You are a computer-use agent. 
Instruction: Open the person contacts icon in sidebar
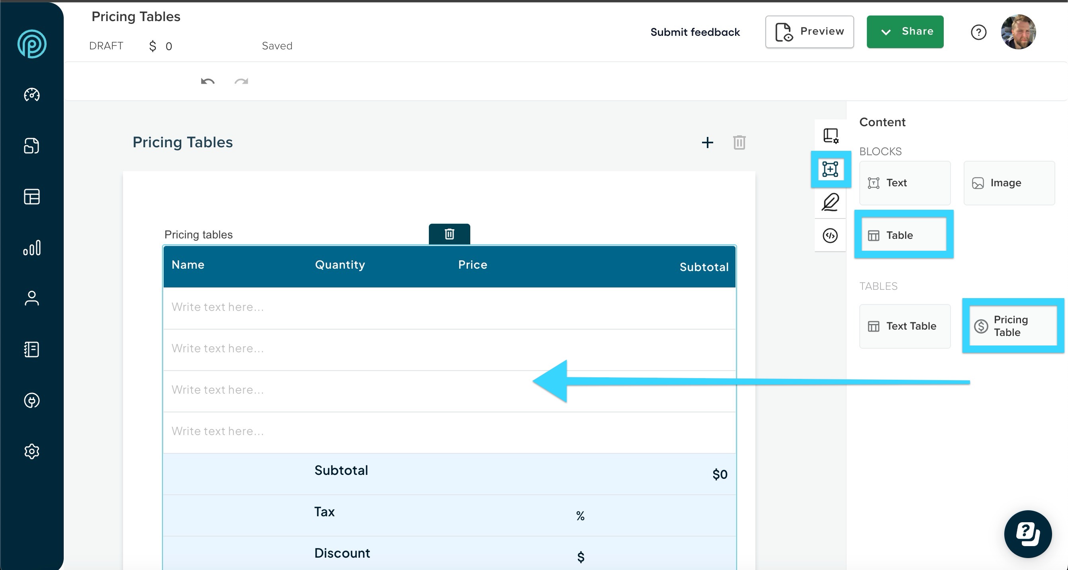tap(32, 298)
